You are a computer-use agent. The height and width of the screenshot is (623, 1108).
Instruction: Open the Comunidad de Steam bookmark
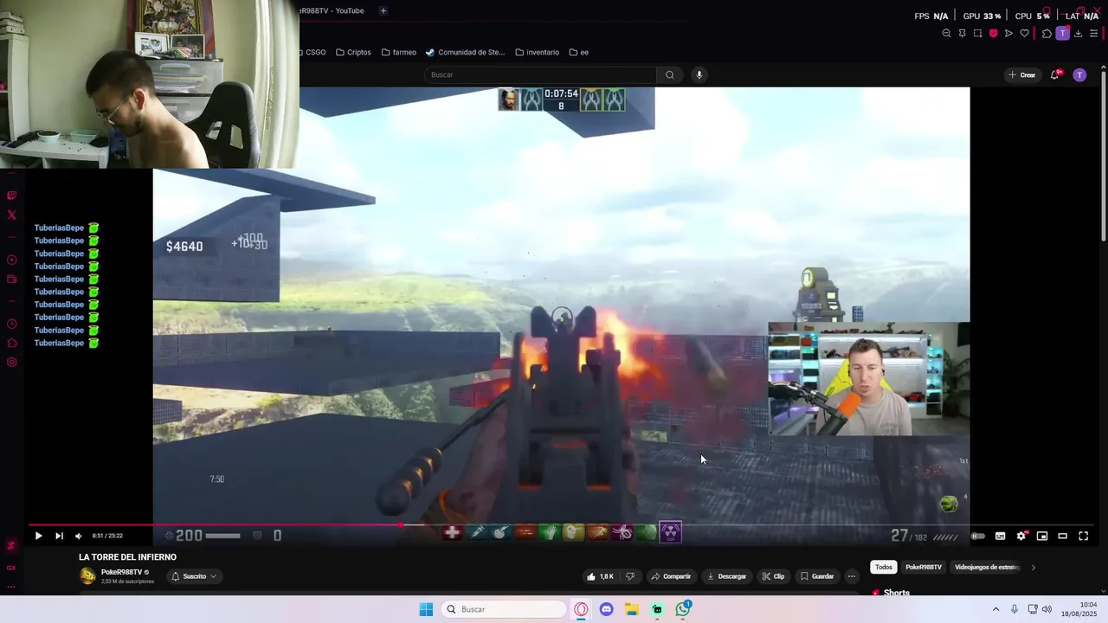pos(466,52)
